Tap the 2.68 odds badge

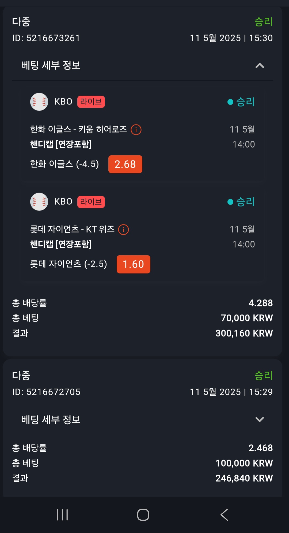125,164
